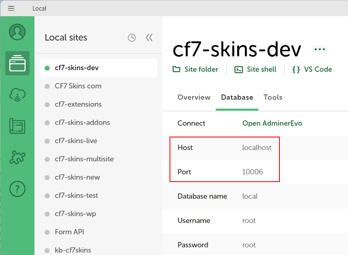Open the hamburger menu
The image size is (348, 255).
coord(11,9)
